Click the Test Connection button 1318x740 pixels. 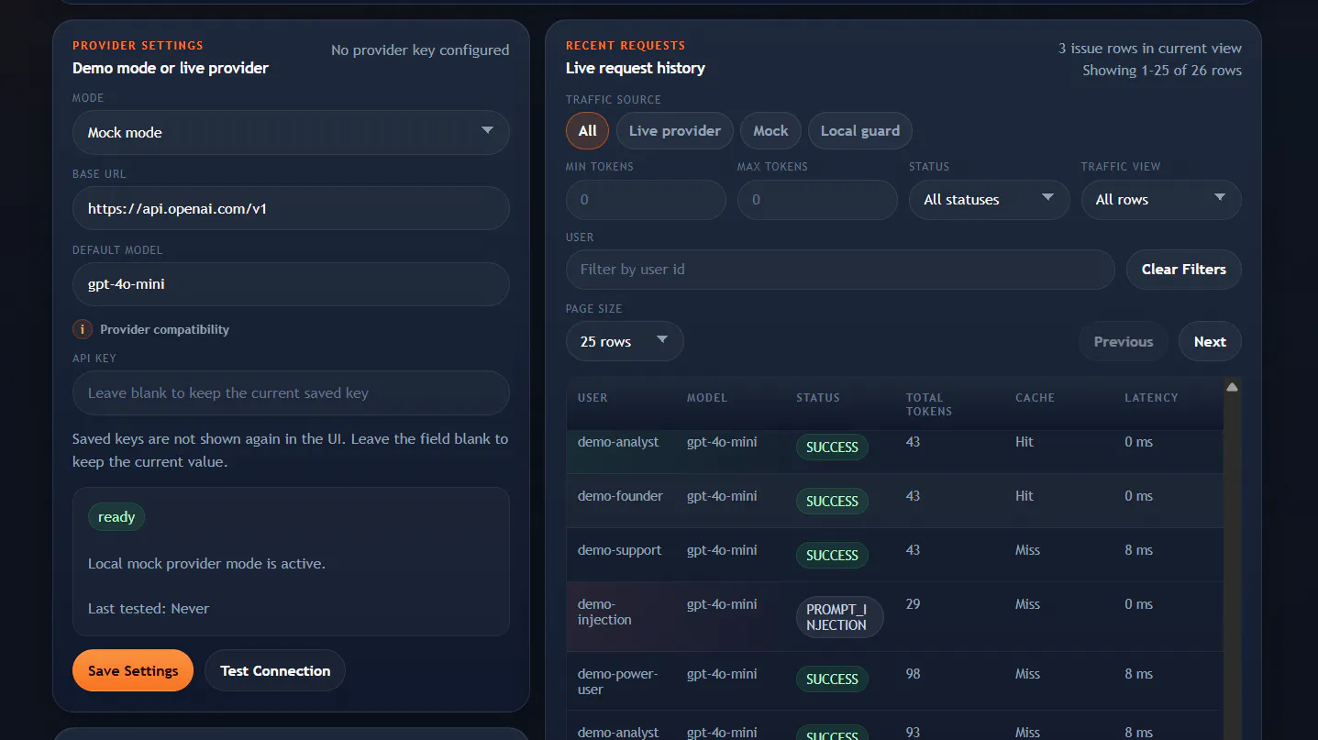click(275, 670)
